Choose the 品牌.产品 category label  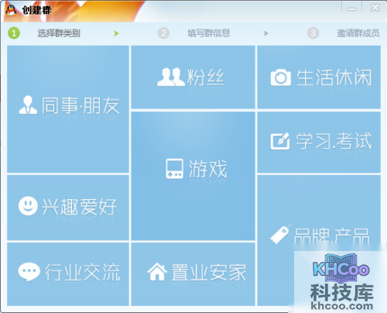coord(332,235)
